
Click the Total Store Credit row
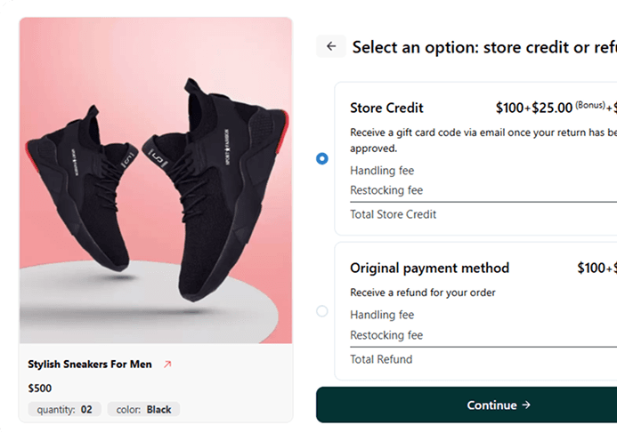[x=393, y=214]
